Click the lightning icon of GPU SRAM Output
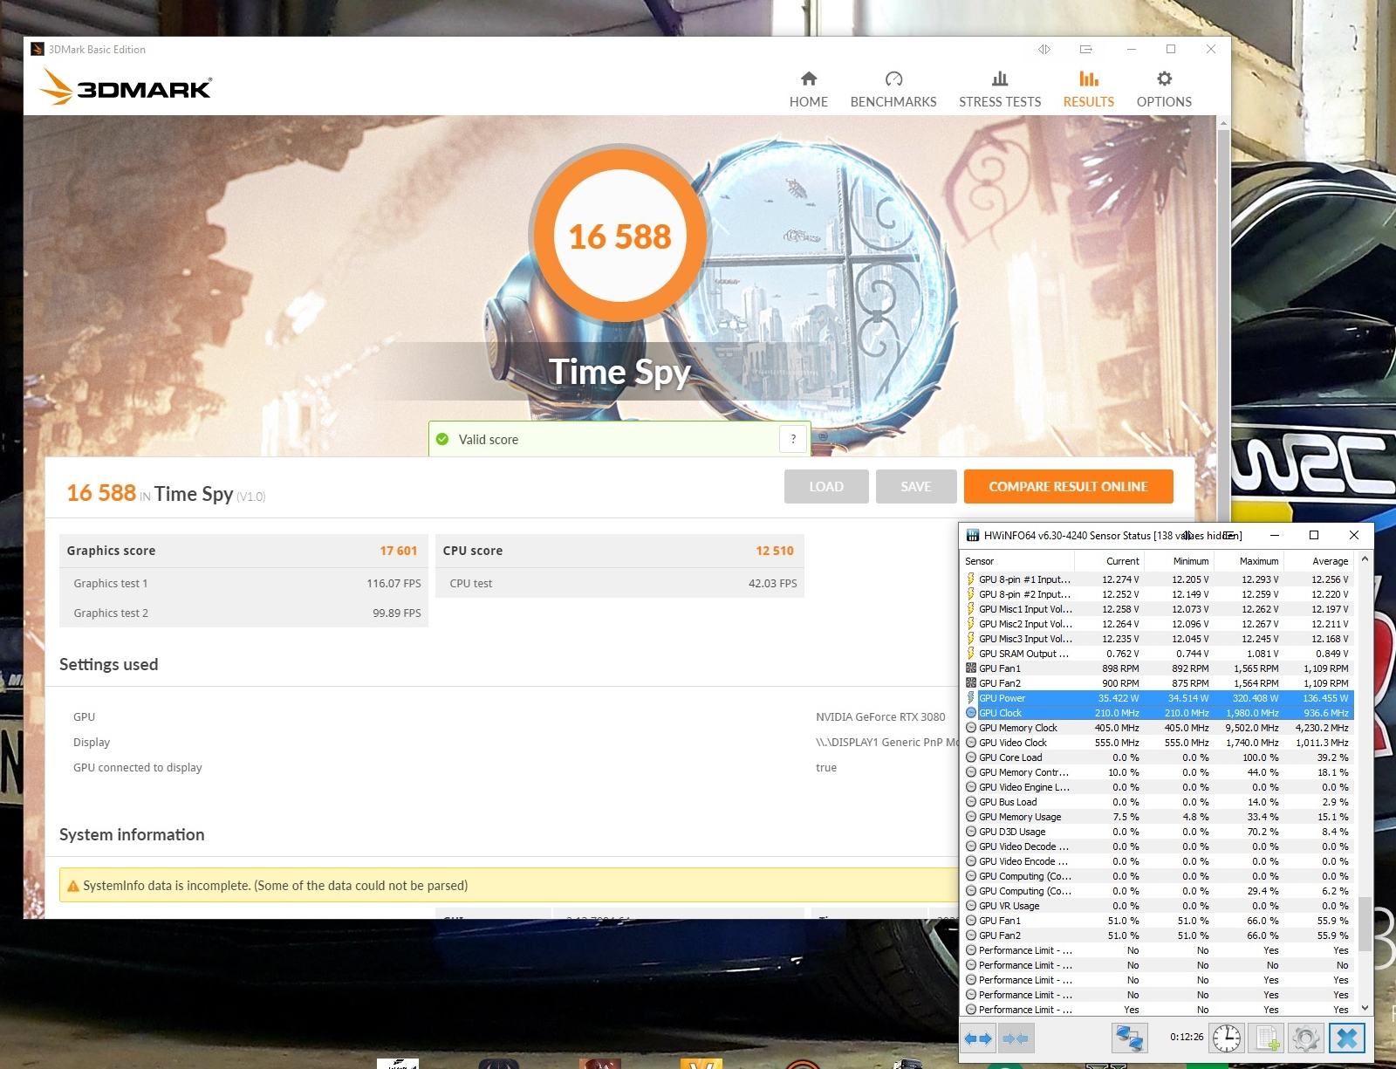 pos(971,654)
